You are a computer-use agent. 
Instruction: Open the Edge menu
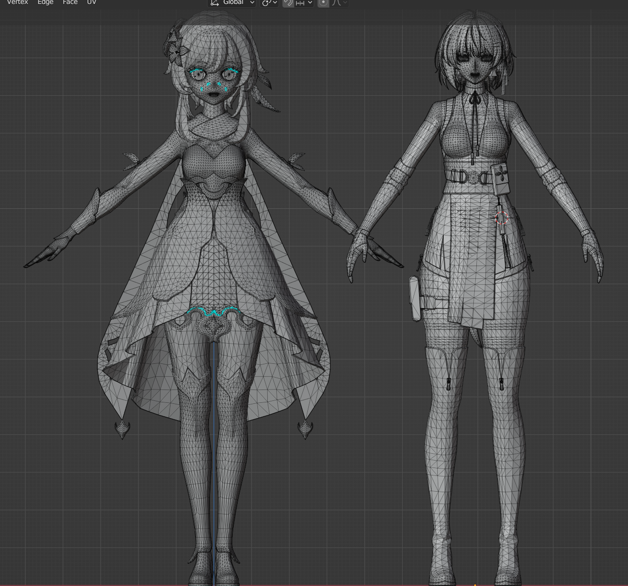click(x=45, y=2)
